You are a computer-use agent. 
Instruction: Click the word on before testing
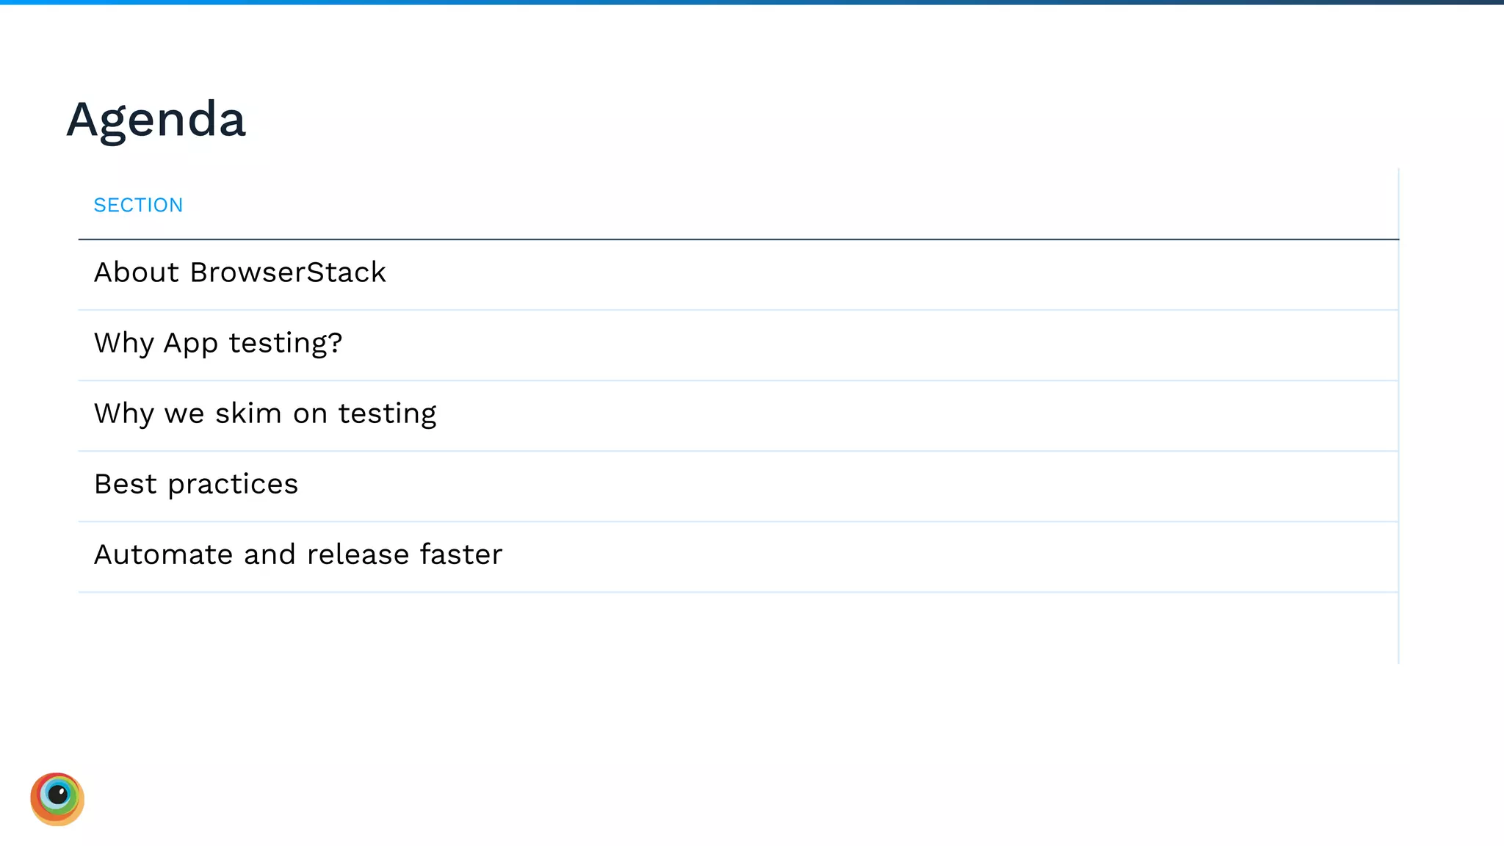[310, 414]
